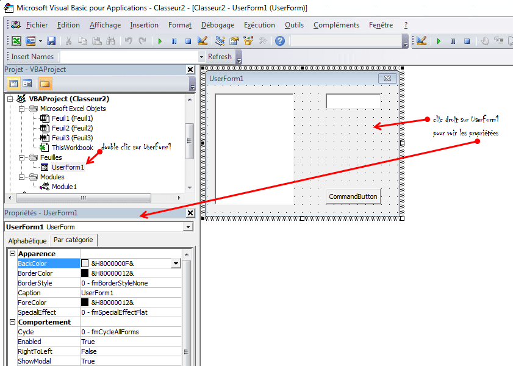Click the Refresh button
The width and height of the screenshot is (513, 366).
(x=220, y=57)
